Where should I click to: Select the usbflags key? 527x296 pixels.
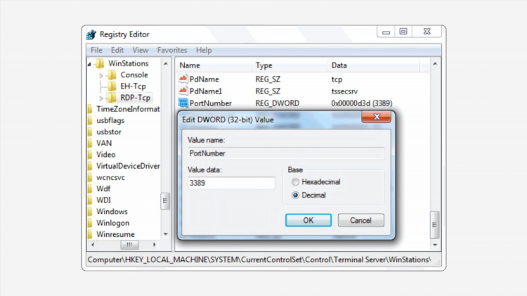tap(110, 120)
